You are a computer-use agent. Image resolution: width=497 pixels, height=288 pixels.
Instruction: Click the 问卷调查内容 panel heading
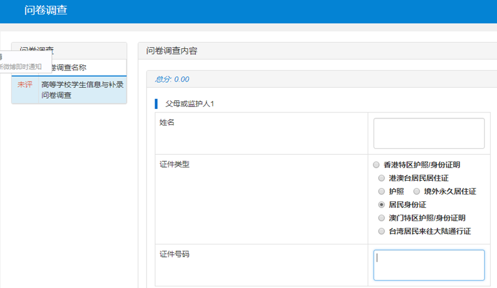click(172, 51)
